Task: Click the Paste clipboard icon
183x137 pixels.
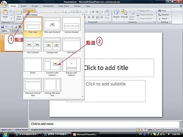Action: point(5,12)
